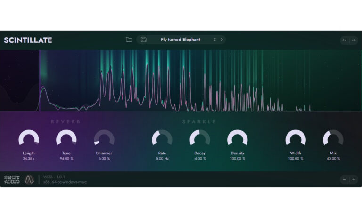Click the x86_64-pc-windows-msvc build text
This screenshot has width=362, height=217.
coord(65,182)
